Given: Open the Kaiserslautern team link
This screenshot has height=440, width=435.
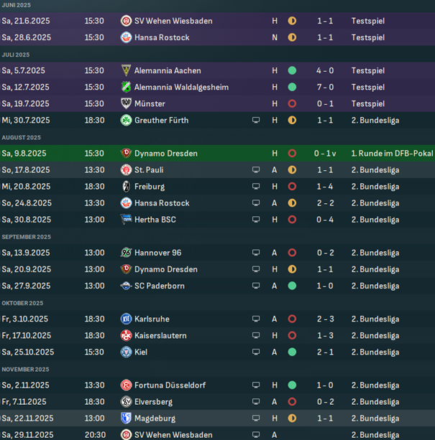Looking at the screenshot, I should click(x=160, y=336).
